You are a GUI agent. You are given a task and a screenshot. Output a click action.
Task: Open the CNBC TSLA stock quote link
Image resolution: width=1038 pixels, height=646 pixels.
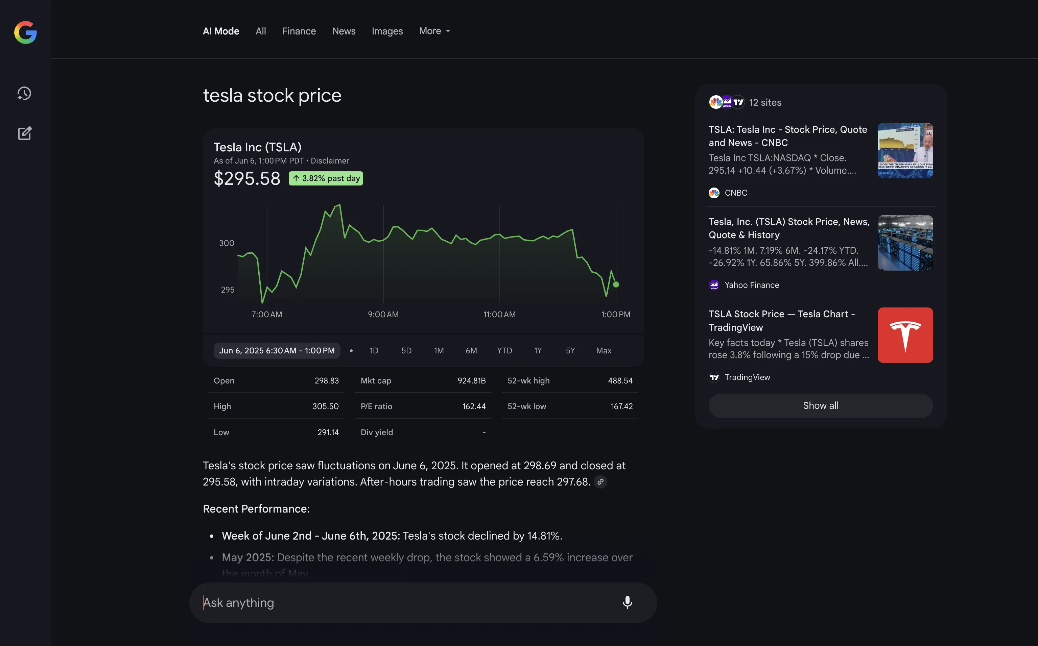788,136
